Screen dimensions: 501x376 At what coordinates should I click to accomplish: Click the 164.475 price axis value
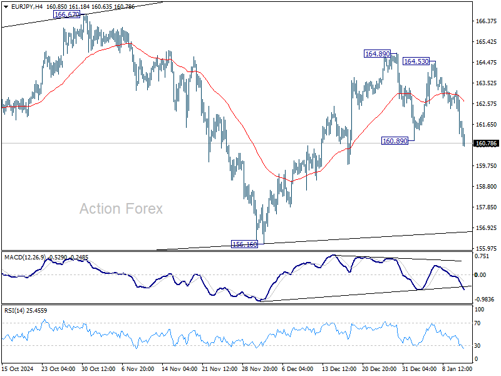(x=486, y=62)
